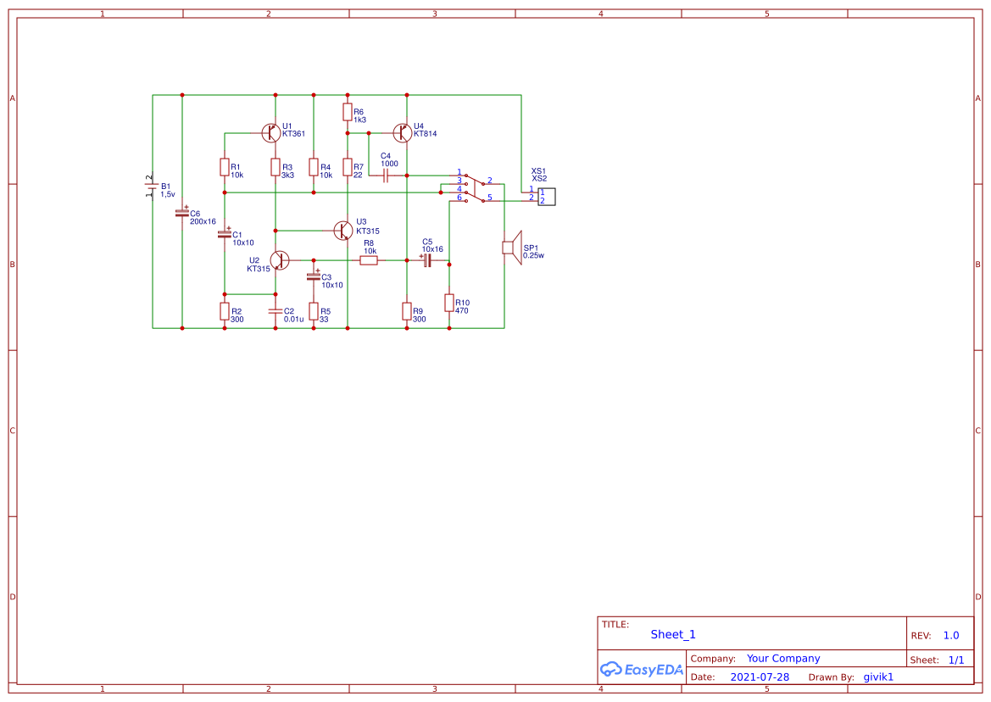Click the EasyEDA logo in title block
Screen dimensions: 991x702
[642, 669]
